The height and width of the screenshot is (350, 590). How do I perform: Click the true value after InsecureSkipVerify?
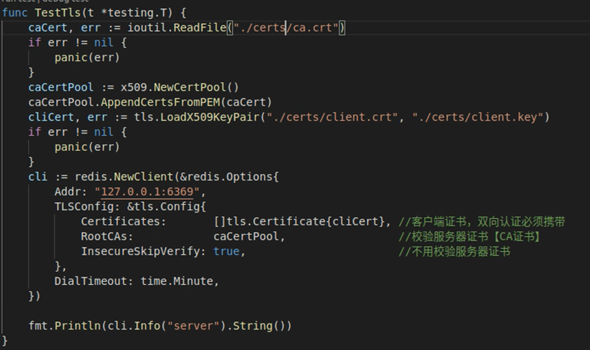pos(226,251)
